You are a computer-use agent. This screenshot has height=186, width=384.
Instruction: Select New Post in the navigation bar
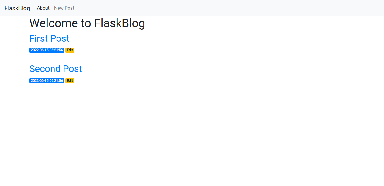point(64,8)
